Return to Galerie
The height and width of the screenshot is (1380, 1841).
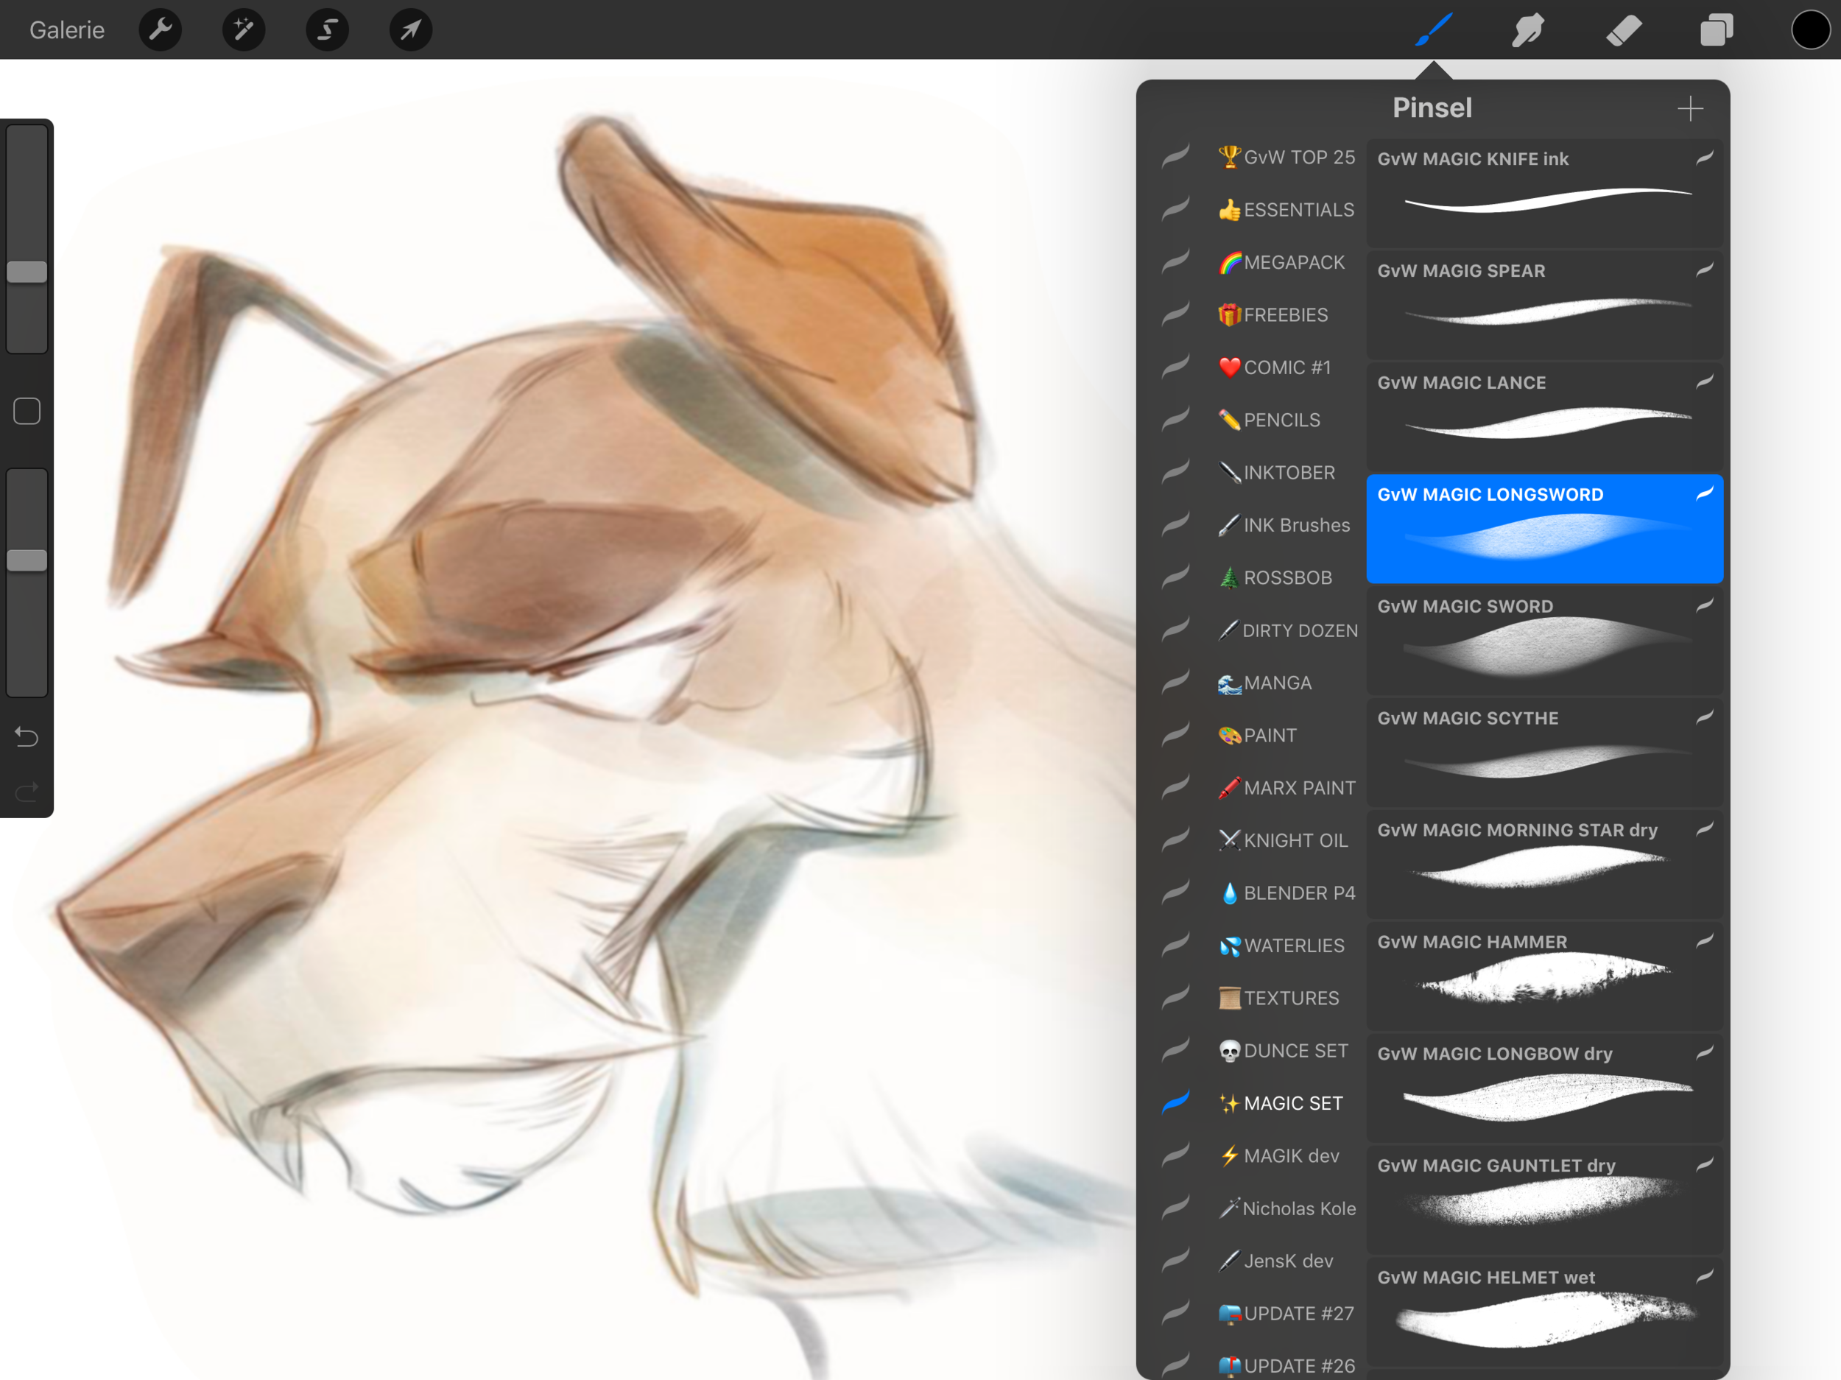(66, 30)
